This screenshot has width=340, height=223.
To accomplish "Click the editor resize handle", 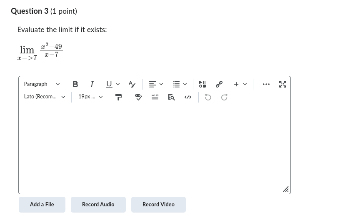I will click(286, 189).
